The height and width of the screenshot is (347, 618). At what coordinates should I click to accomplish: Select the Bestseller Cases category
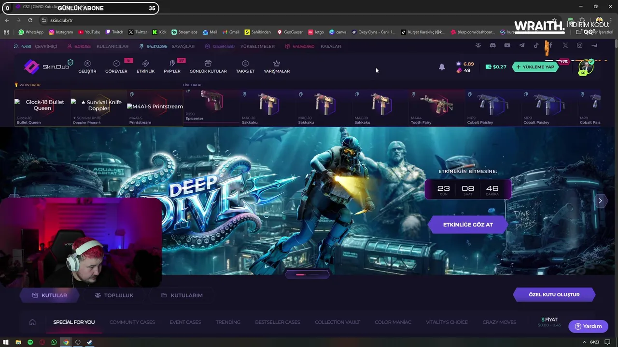[x=278, y=322]
